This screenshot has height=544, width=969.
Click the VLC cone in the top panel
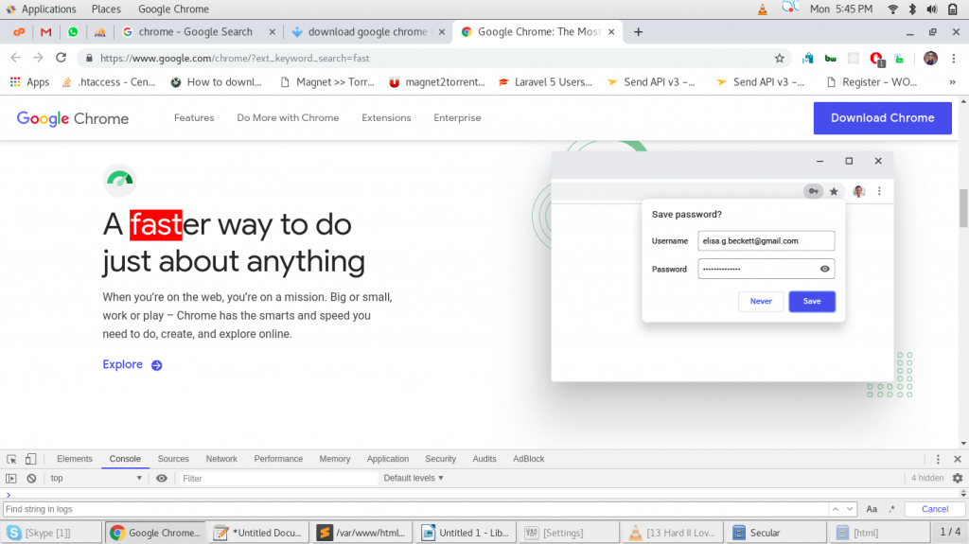(762, 9)
